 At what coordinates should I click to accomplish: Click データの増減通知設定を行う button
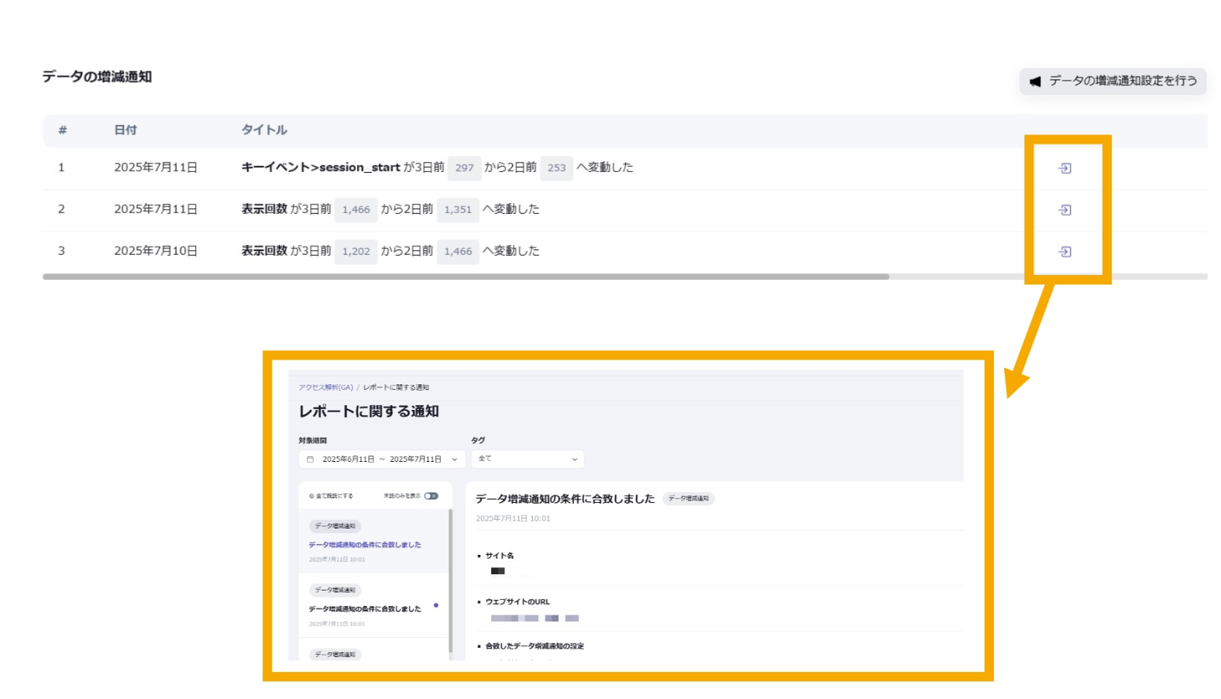pyautogui.click(x=1113, y=81)
